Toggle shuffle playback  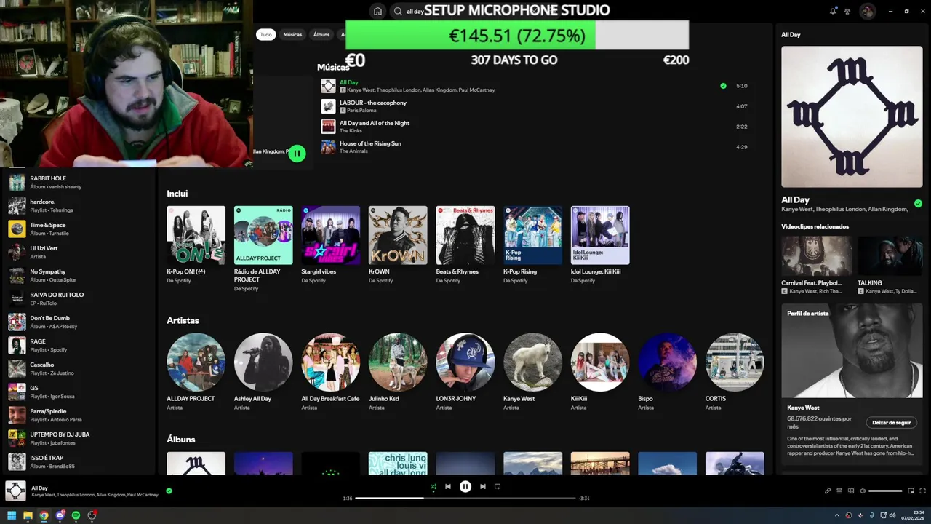coord(433,487)
